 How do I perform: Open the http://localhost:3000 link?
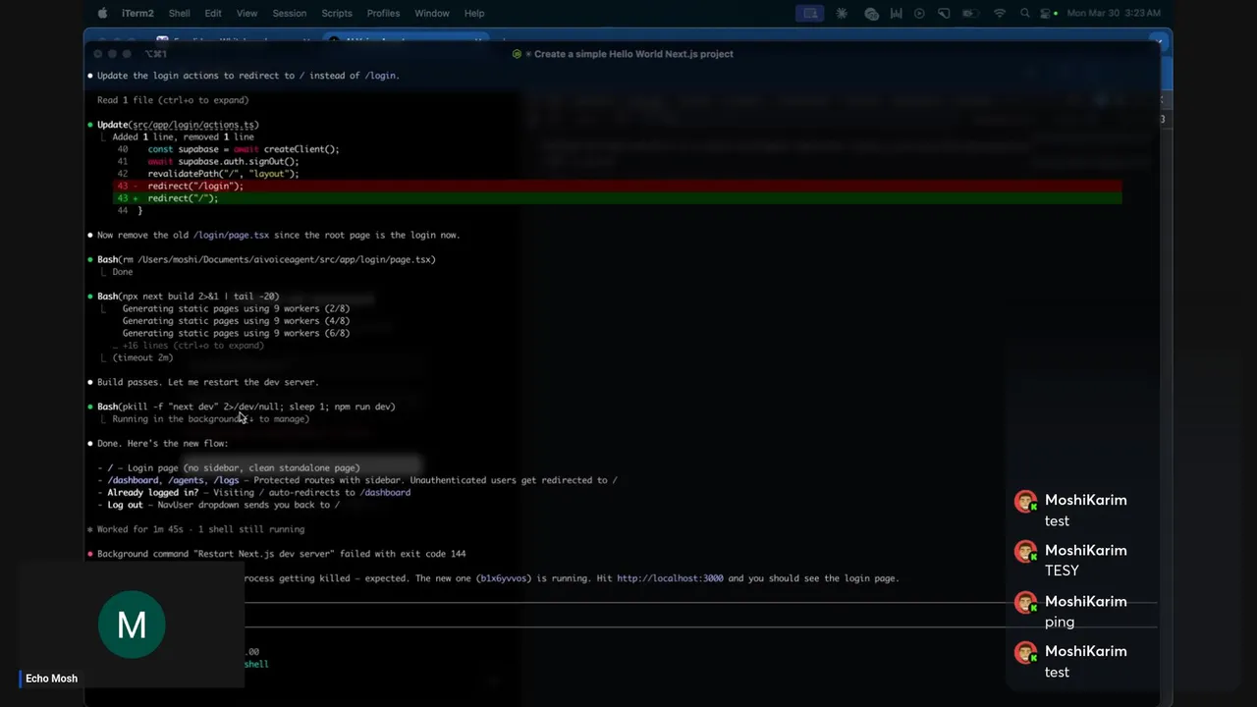pos(670,578)
